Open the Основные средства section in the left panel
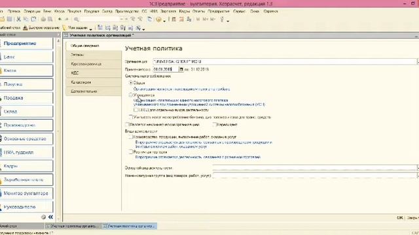The image size is (419, 235). click(26, 139)
